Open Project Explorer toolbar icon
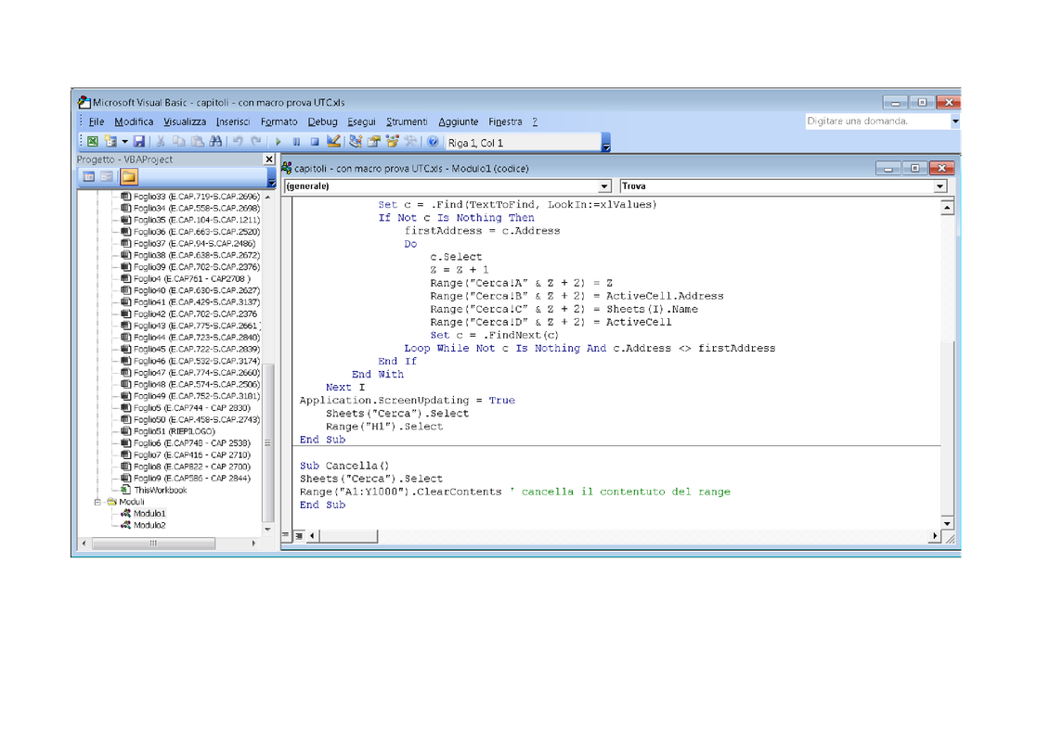 point(356,142)
